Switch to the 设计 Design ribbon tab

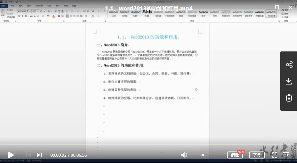click(x=29, y=6)
